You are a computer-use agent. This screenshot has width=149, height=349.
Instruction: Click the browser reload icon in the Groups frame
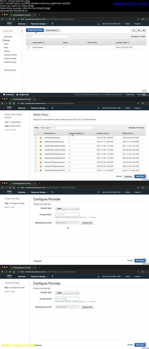coord(10,19)
